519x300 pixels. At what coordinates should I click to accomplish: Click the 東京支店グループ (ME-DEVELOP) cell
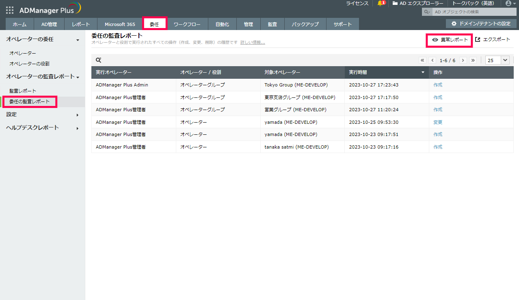(300, 97)
